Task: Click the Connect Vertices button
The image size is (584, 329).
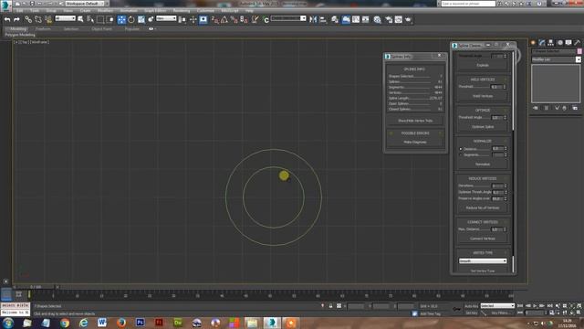Action: (x=483, y=239)
